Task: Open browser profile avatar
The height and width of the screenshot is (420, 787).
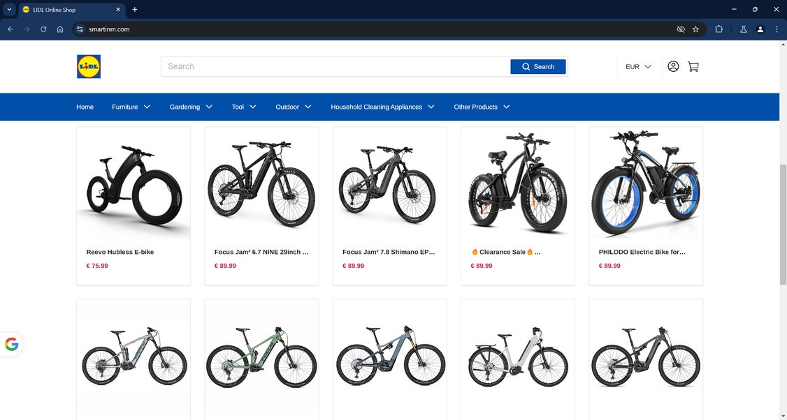Action: tap(760, 29)
